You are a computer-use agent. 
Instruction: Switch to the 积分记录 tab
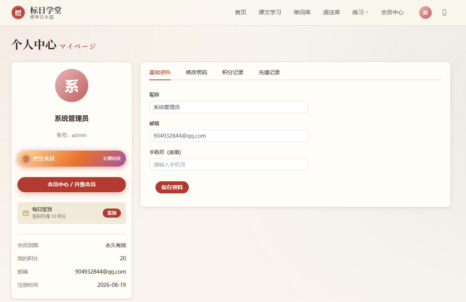233,72
